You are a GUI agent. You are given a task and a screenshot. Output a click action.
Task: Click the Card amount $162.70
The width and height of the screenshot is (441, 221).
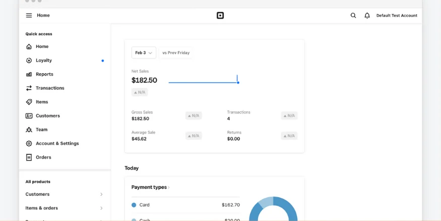[231, 205]
